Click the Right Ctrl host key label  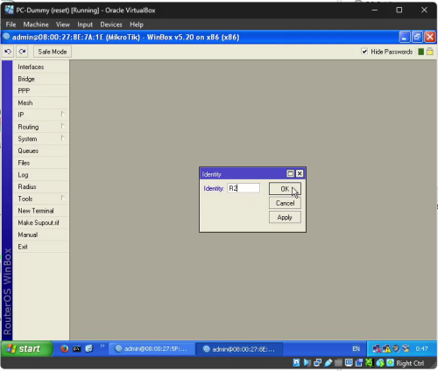(410, 363)
